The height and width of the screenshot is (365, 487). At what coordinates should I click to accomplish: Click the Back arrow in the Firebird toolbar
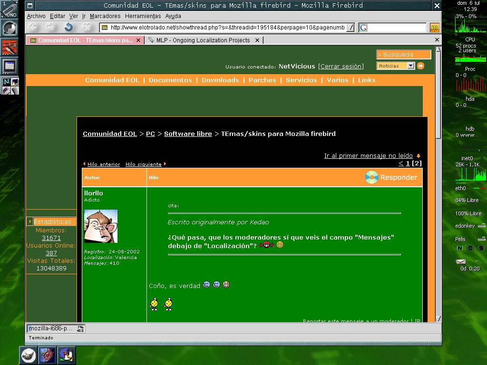click(x=33, y=27)
